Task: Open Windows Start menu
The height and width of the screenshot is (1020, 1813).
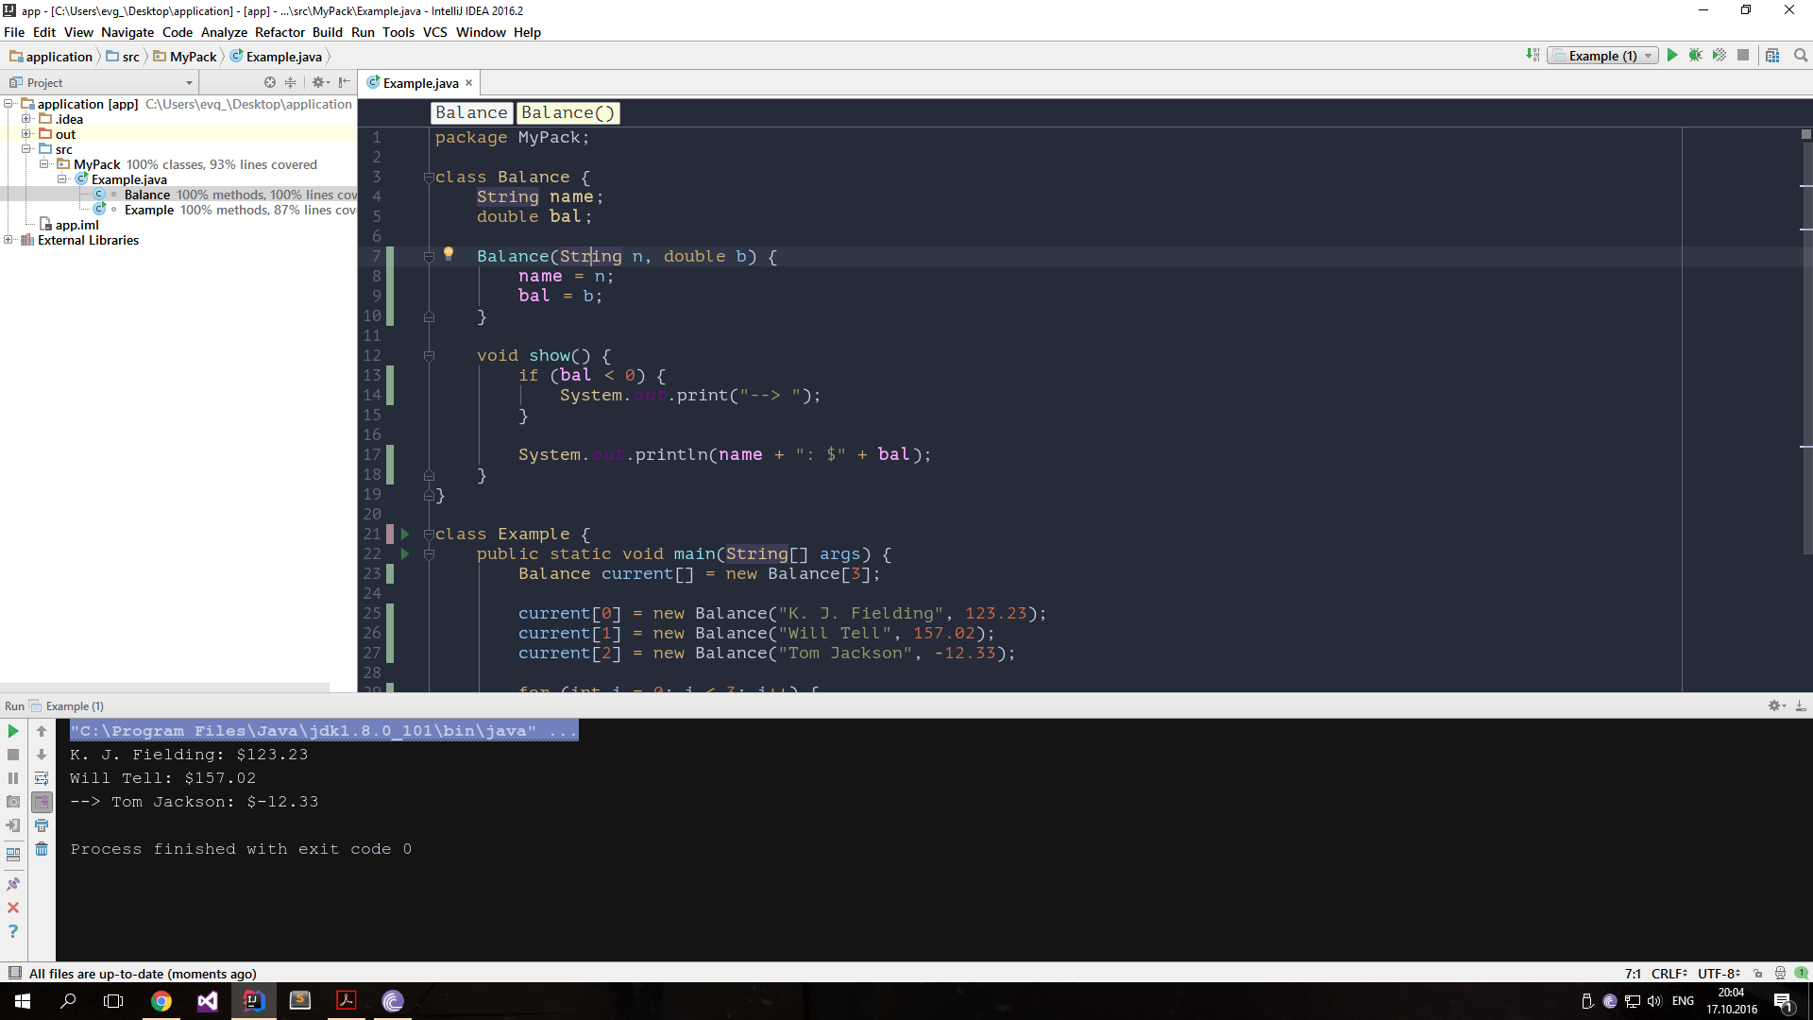Action: (23, 1001)
